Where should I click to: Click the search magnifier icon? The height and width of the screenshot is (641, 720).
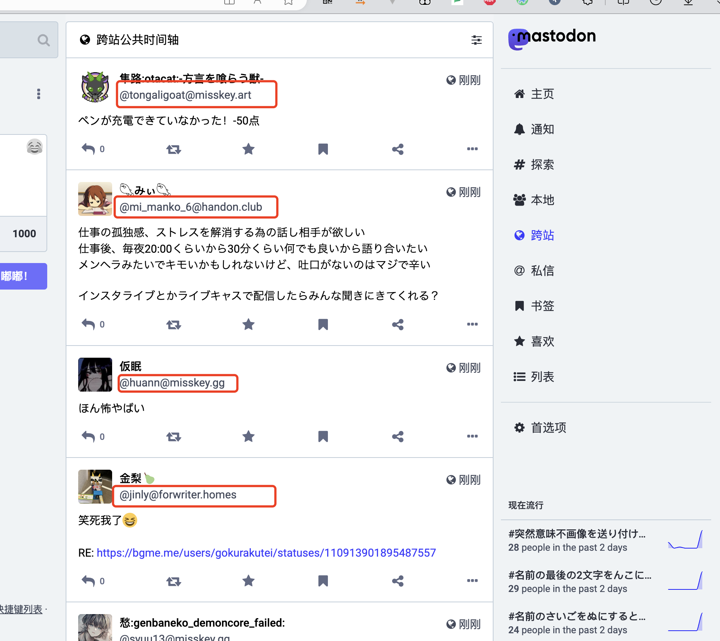[x=44, y=40]
